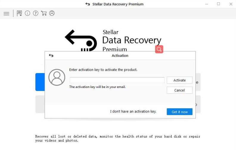This screenshot has height=150, width=236.
Task: Click Stellar logo in window title bar
Action: coord(88,4)
